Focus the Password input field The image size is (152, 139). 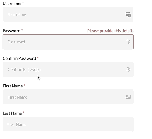tap(68, 42)
